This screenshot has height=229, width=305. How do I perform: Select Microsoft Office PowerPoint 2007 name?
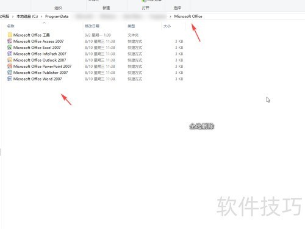click(x=42, y=67)
